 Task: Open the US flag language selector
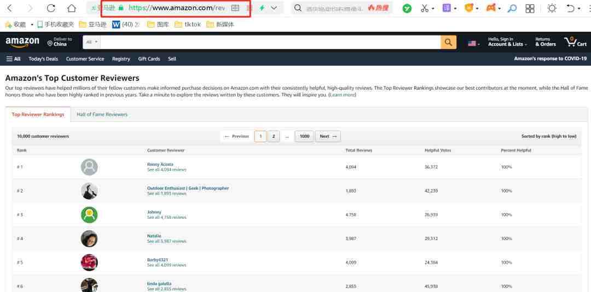click(x=474, y=43)
